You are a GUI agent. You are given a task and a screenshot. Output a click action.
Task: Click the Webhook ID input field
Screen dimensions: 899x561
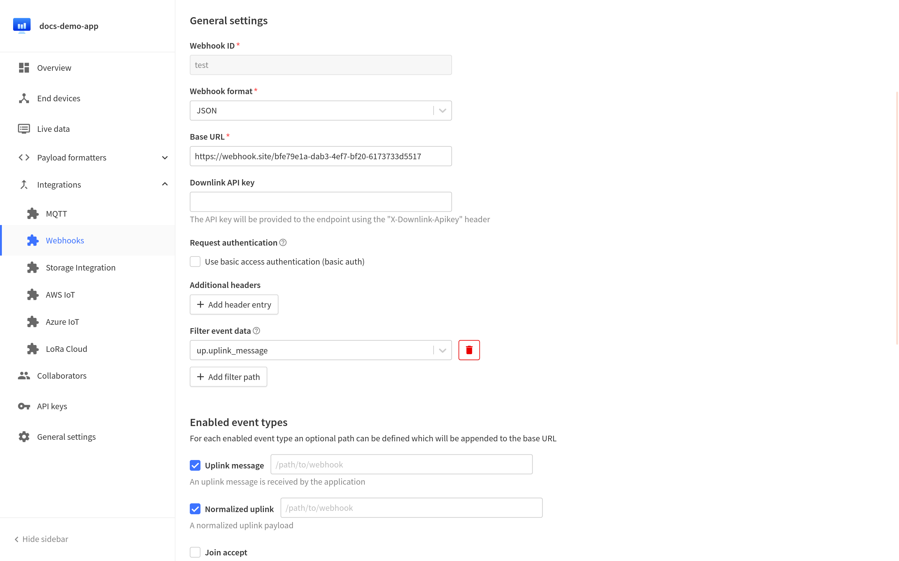tap(320, 65)
